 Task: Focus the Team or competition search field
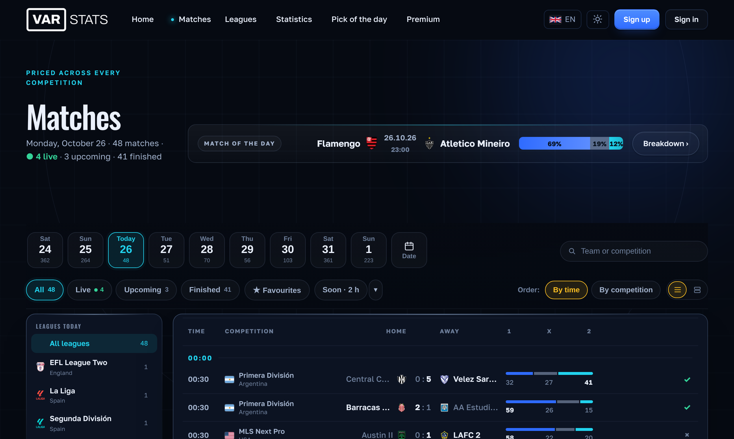[x=634, y=251]
